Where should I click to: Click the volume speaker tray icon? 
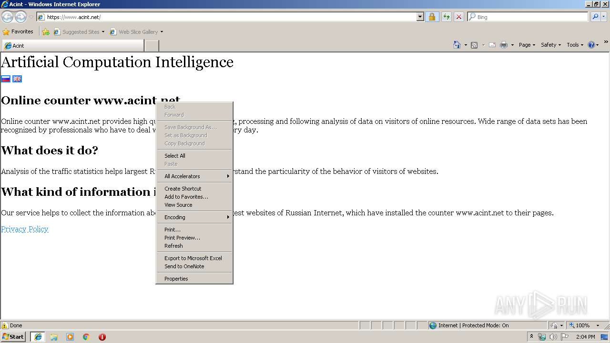click(553, 337)
